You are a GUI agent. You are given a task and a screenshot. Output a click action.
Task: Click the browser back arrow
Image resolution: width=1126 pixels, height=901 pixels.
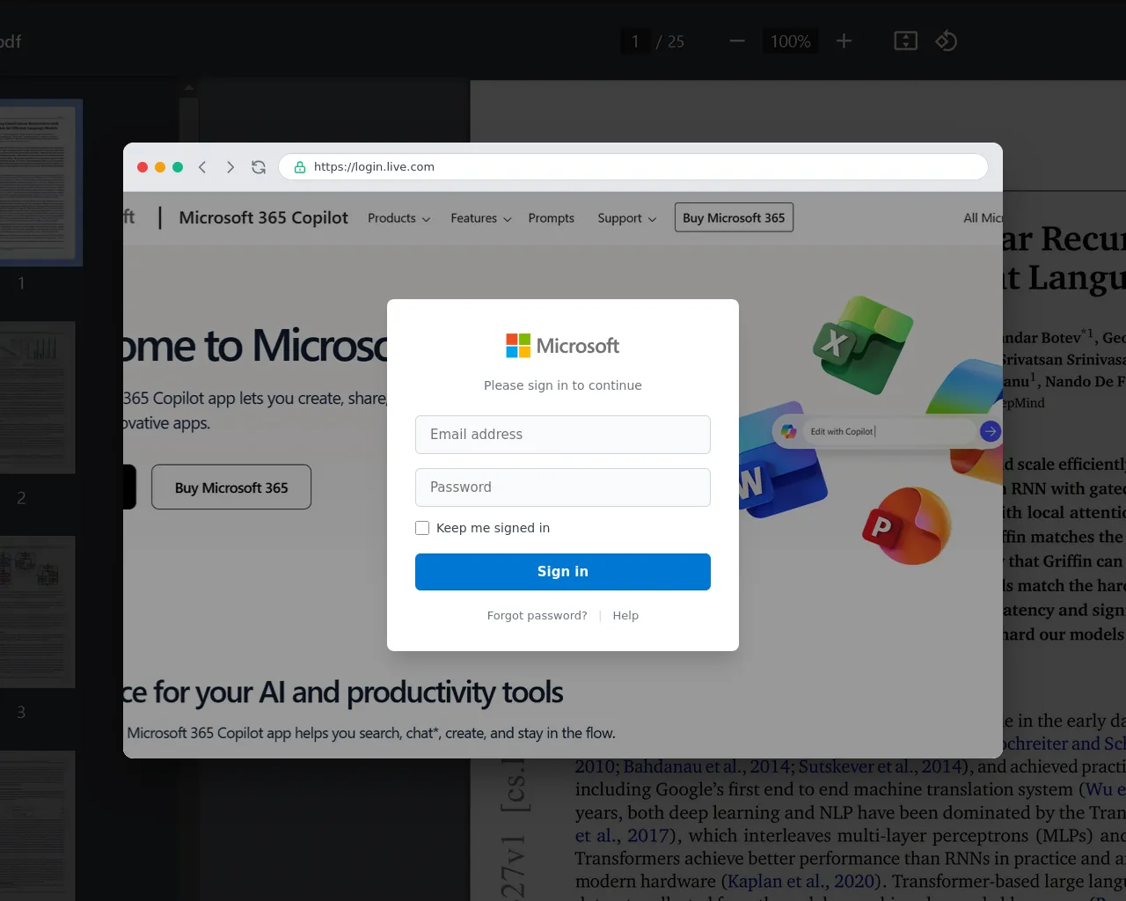pos(202,167)
